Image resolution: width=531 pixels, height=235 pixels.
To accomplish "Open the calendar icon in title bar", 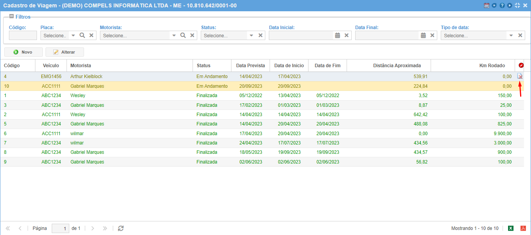I will pyautogui.click(x=487, y=5).
